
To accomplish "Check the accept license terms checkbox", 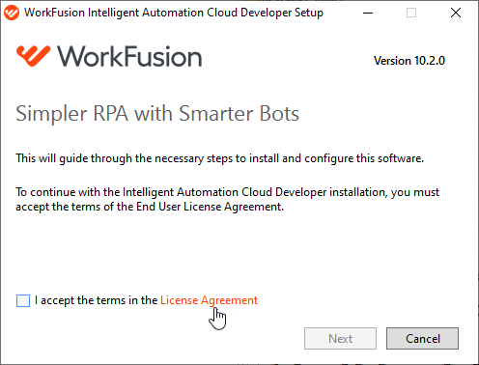I will [23, 300].
